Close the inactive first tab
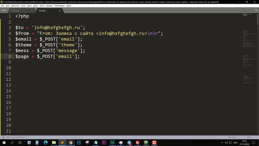Screen dimensions: 259x146 pyautogui.click(x=32, y=11)
